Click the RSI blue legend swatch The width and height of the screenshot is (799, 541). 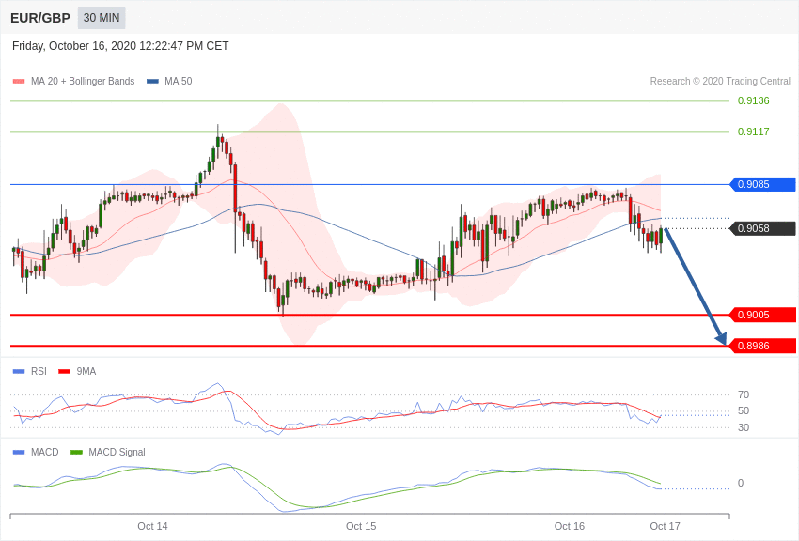19,372
